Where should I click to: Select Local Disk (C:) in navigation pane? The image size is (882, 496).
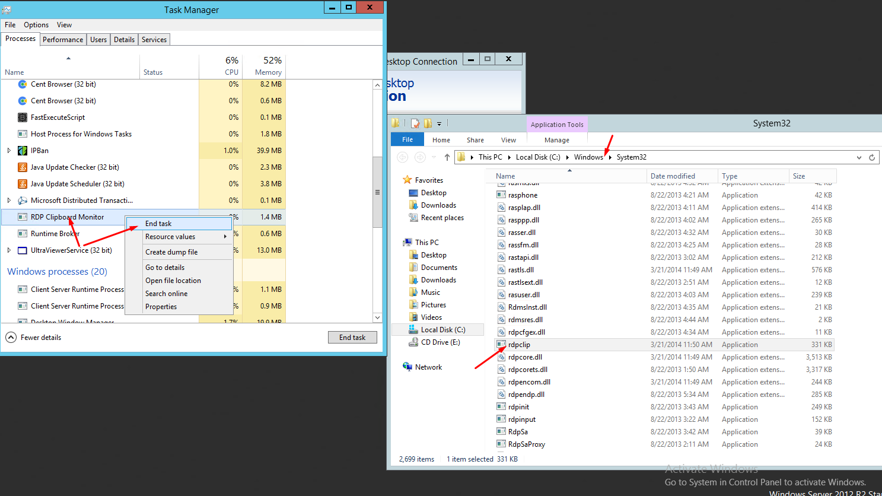click(x=438, y=330)
